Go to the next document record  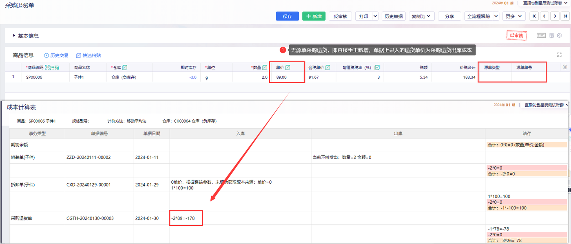[555, 16]
